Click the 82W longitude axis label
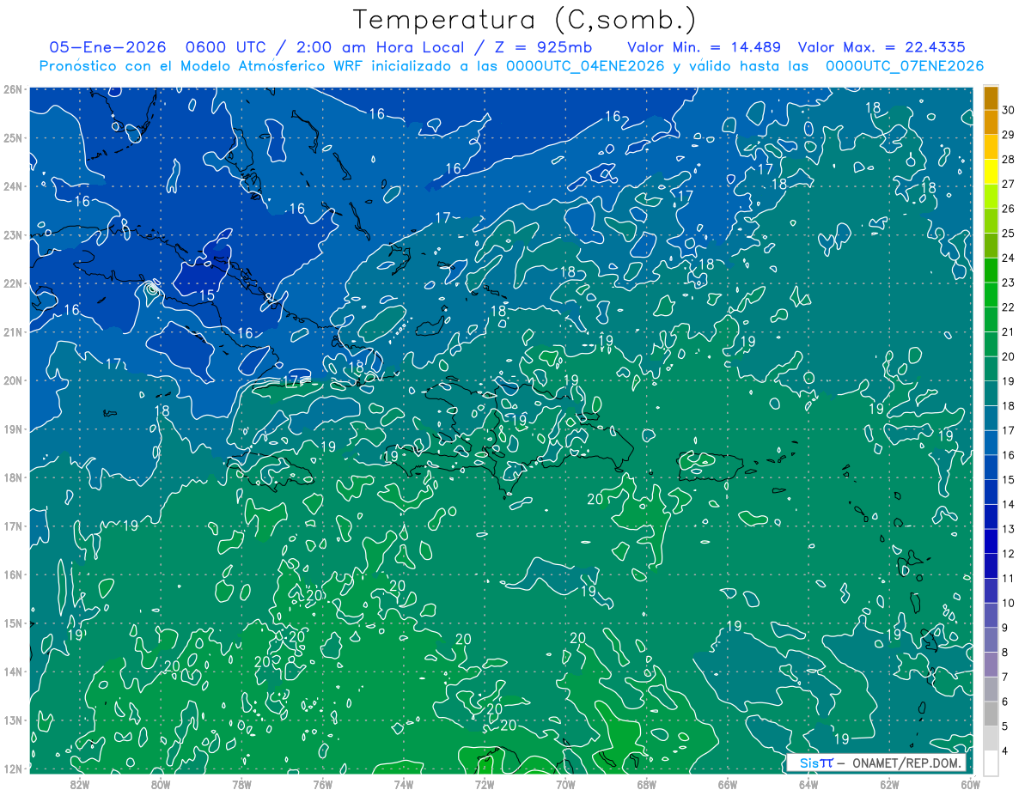This screenshot has width=1031, height=796. 80,783
